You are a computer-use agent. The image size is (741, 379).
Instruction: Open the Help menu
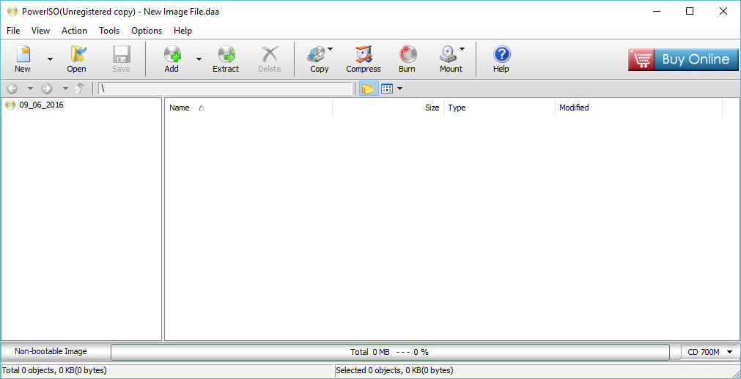[x=183, y=31]
